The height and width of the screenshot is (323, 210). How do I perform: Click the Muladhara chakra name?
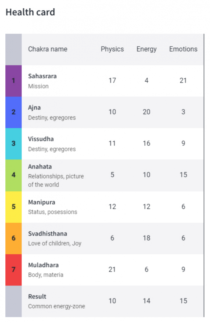[x=43, y=265]
